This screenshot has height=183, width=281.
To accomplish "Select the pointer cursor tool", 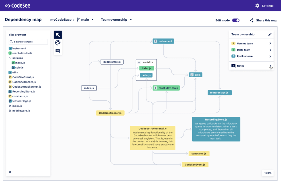I will (58, 35).
